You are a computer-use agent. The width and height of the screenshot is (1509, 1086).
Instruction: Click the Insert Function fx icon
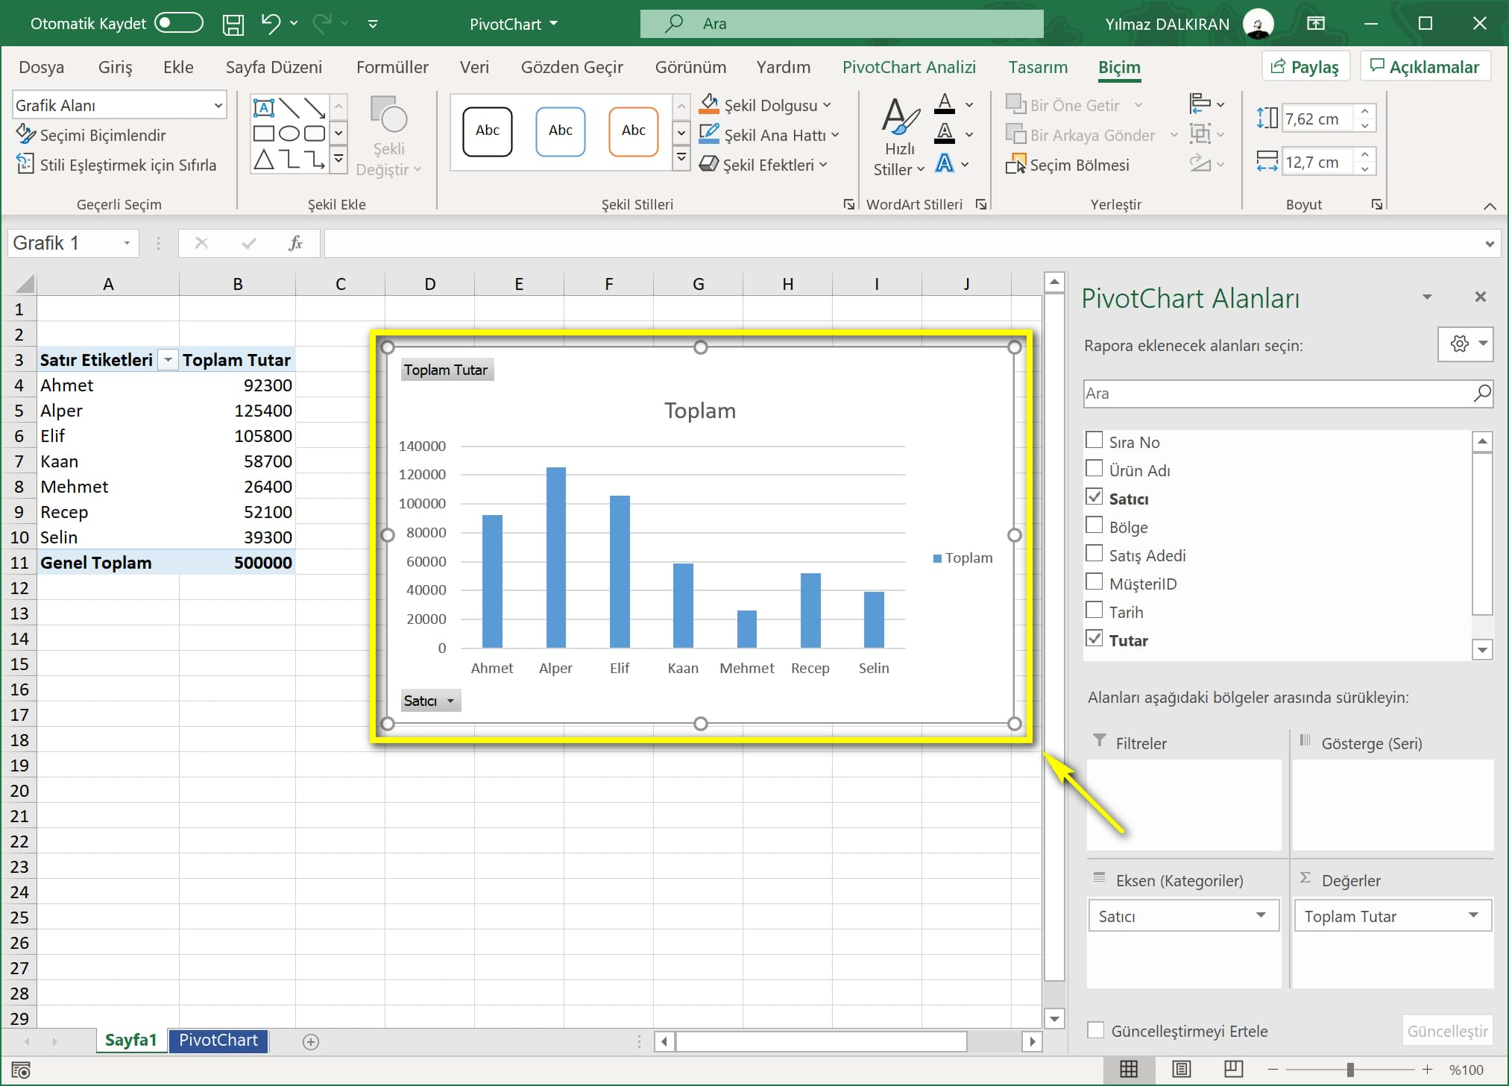295,243
